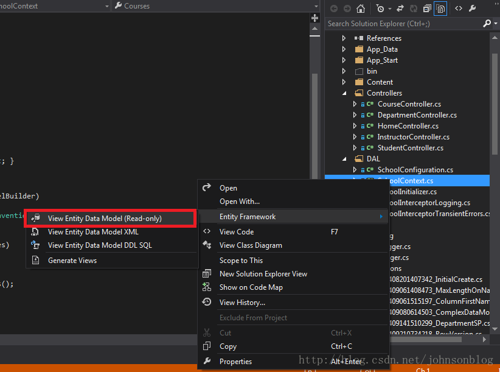Viewport: 500px width, 372px height.
Task: Toggle the Show All Files button
Action: point(440,9)
